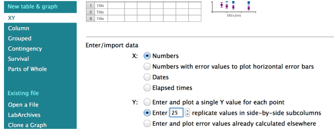Image resolution: width=336 pixels, height=130 pixels.
Task: Open the Contingency table option
Action: click(x=25, y=49)
